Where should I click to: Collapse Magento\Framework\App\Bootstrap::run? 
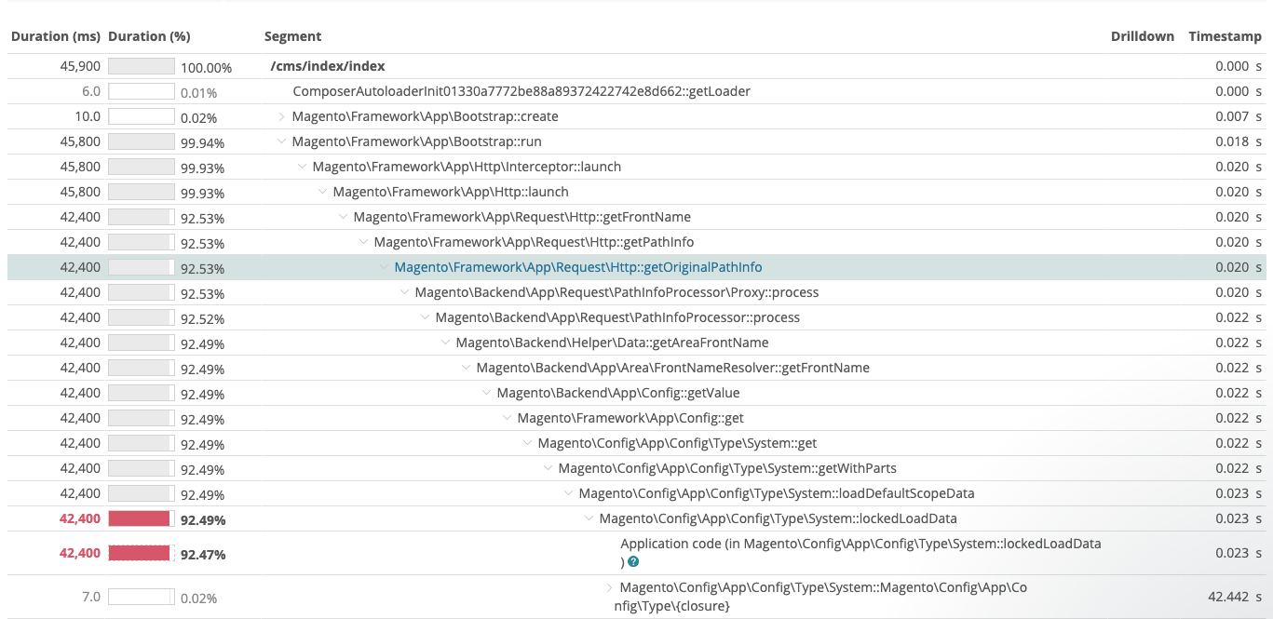[281, 141]
